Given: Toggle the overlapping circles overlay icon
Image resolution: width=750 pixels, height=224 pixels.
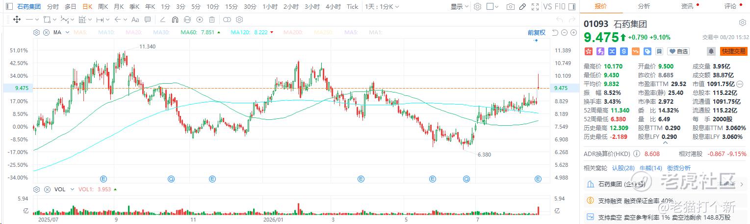Looking at the screenshot, I should (227, 20).
